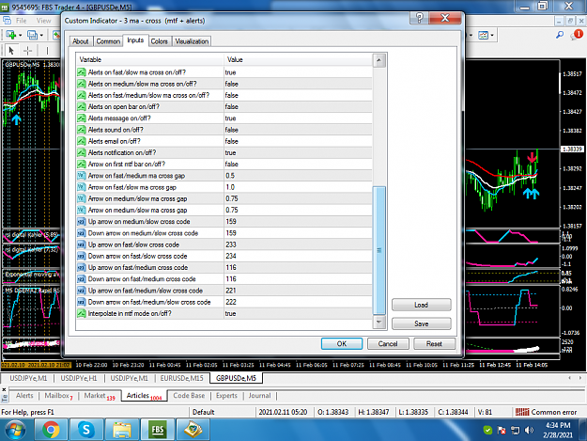Click icon beside 'Down arrow on fast/medium/slow cross code'
Viewport: 587px width, 441px height.
82,302
